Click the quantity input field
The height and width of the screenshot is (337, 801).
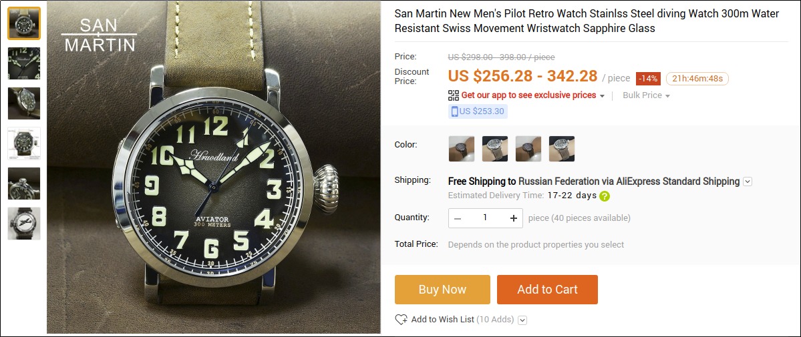point(485,218)
